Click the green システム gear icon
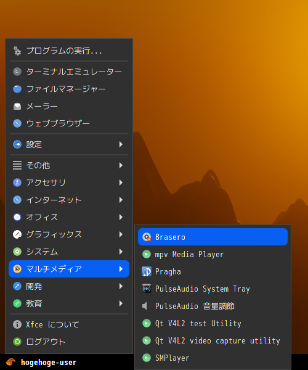This screenshot has height=370, width=308. tap(17, 252)
